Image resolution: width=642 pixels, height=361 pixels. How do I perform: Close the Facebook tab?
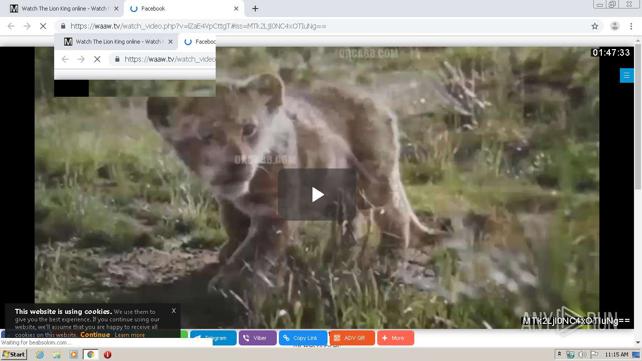[x=236, y=9]
